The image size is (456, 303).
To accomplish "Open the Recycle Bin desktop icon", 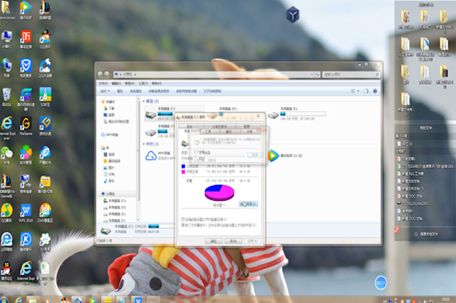I will (7, 97).
